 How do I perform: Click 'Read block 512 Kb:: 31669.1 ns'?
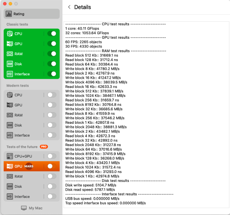click(92, 55)
